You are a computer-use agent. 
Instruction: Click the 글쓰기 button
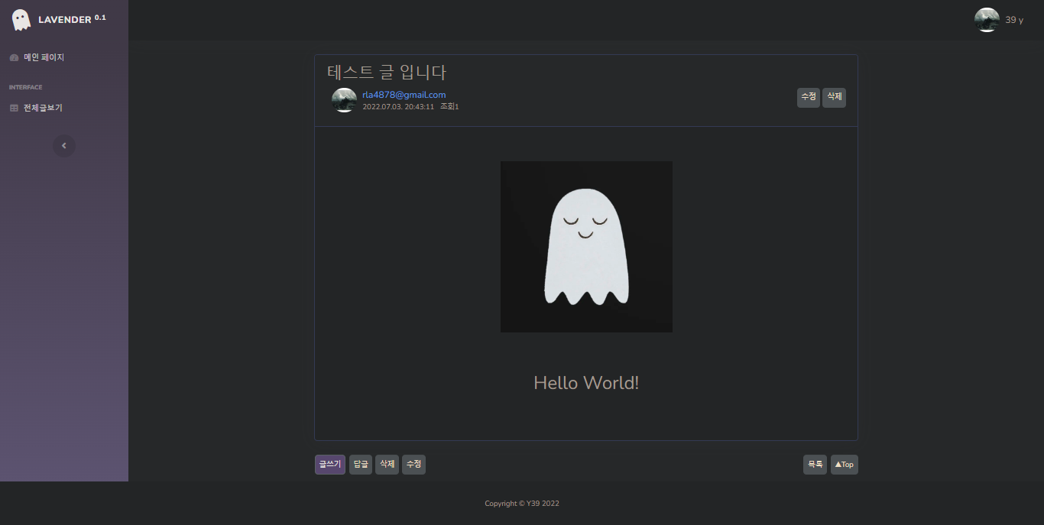click(330, 465)
